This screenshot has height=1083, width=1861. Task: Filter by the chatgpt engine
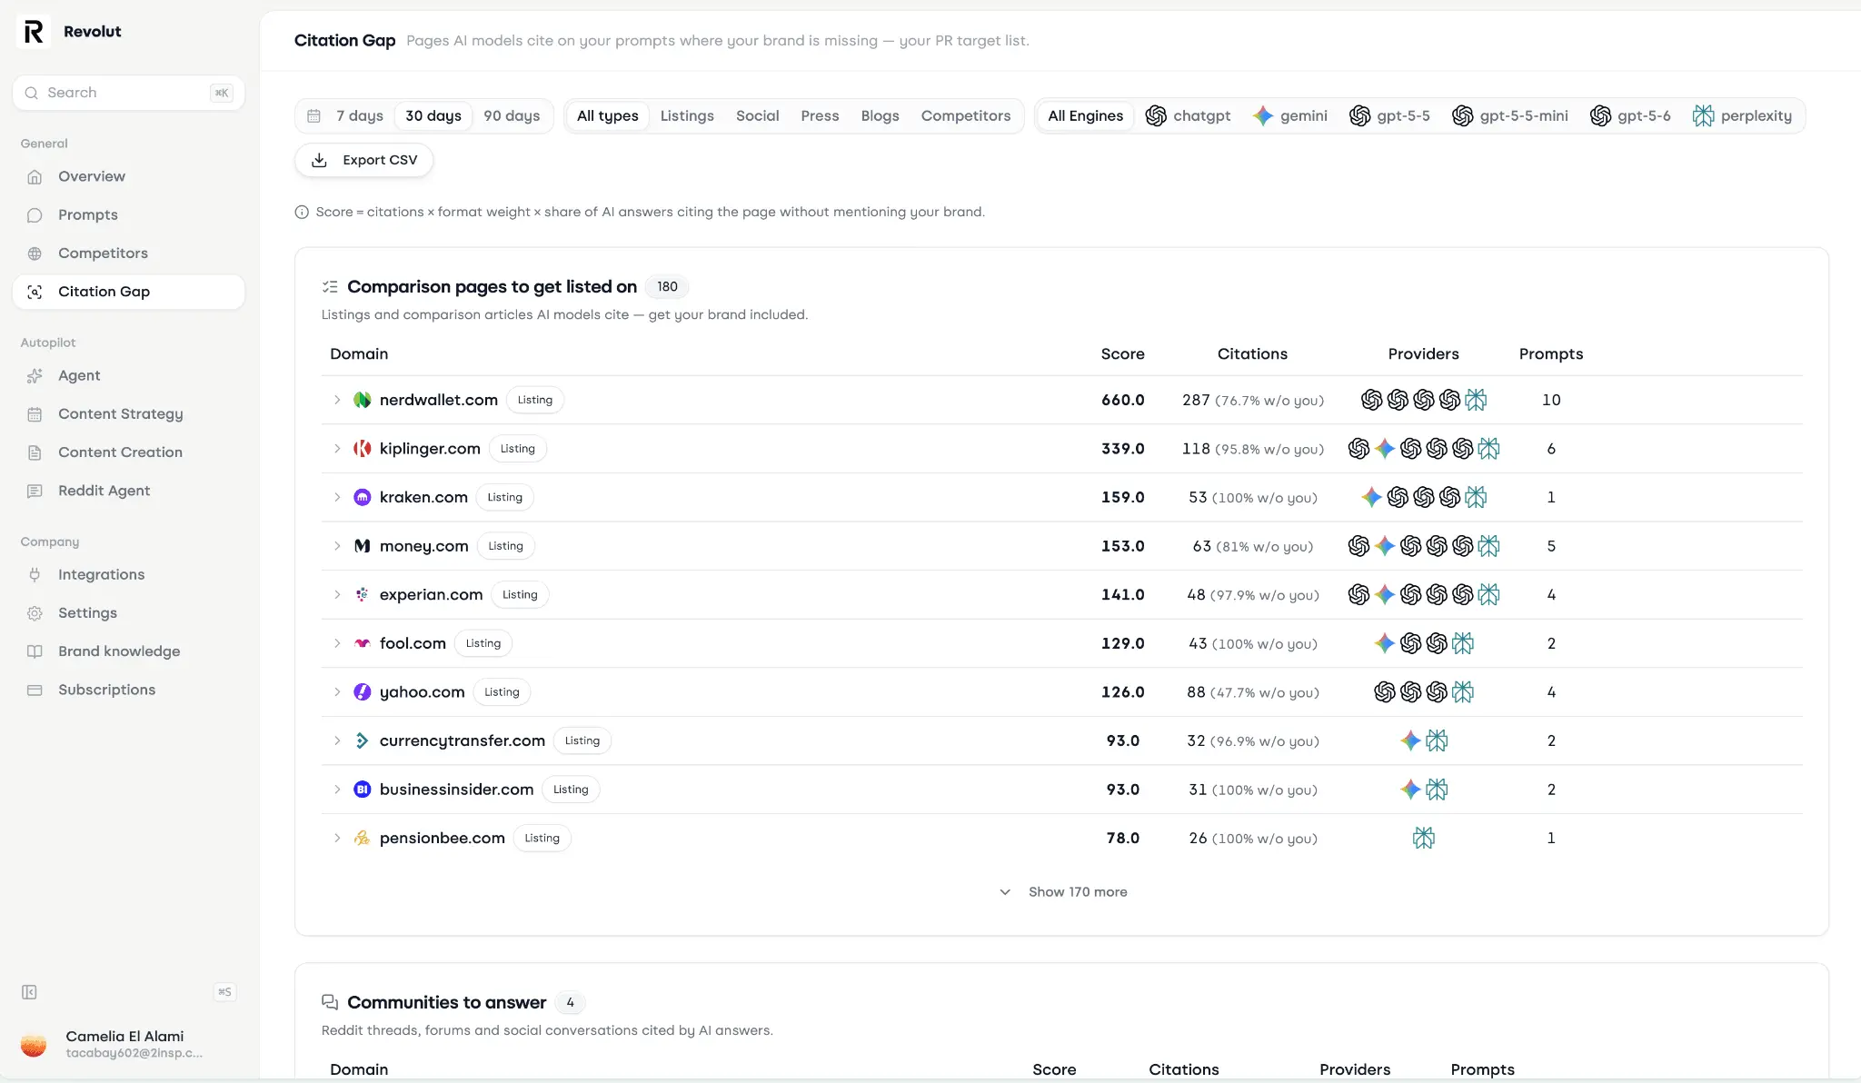click(1188, 116)
